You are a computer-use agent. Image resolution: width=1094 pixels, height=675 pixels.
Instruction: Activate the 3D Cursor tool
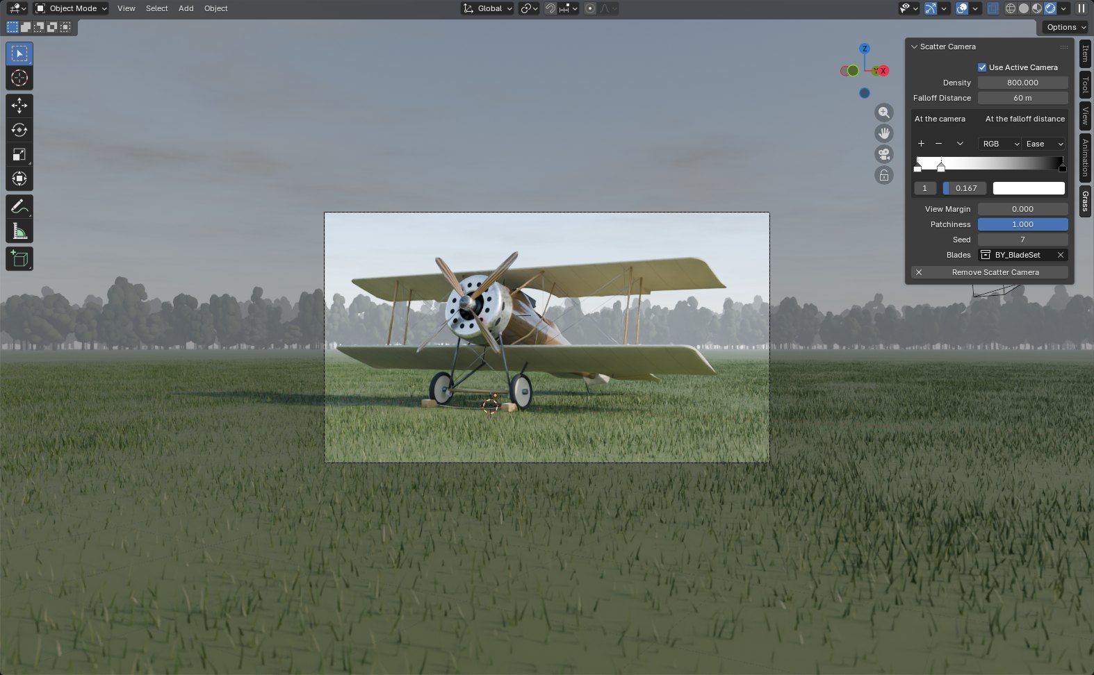pos(19,78)
